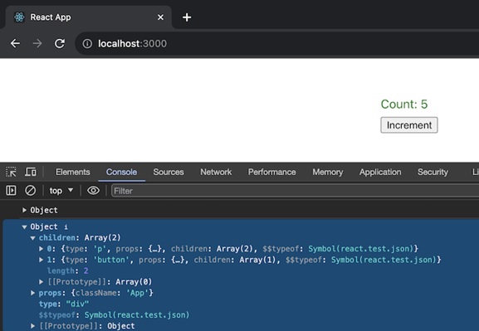This screenshot has width=479, height=331.
Task: Click the browser back arrow
Action: pos(15,44)
